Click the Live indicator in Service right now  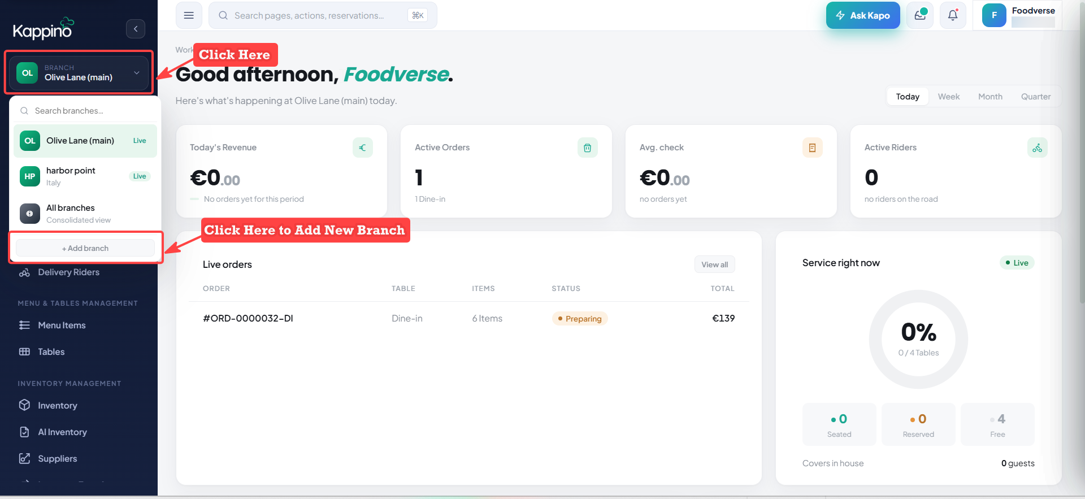(x=1017, y=263)
